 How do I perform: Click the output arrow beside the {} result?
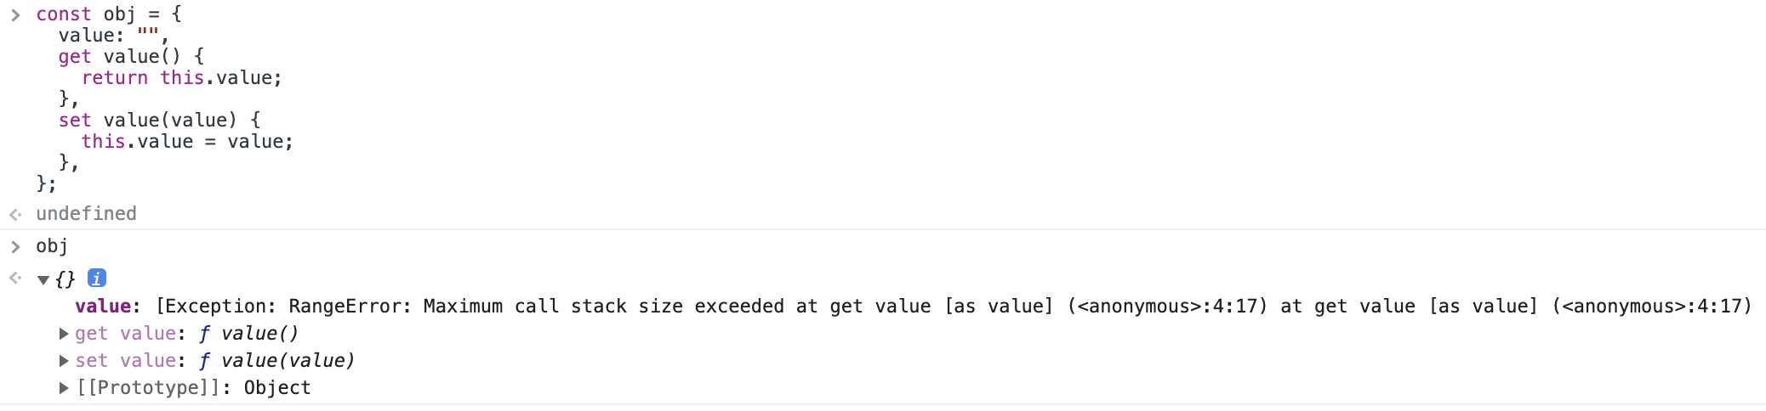pyautogui.click(x=15, y=278)
